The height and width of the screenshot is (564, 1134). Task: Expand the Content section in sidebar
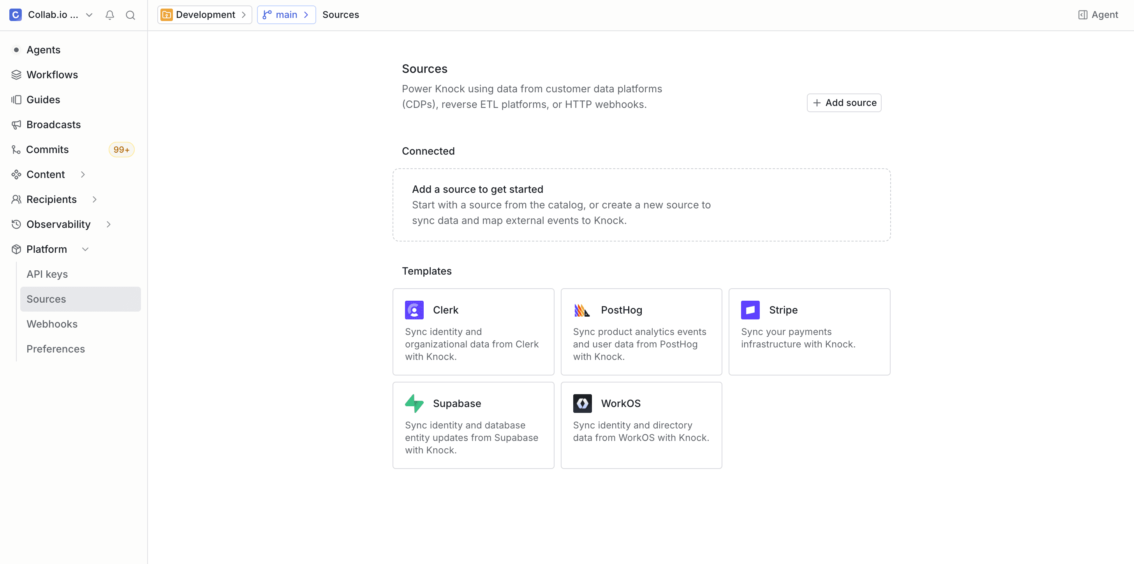tap(83, 174)
